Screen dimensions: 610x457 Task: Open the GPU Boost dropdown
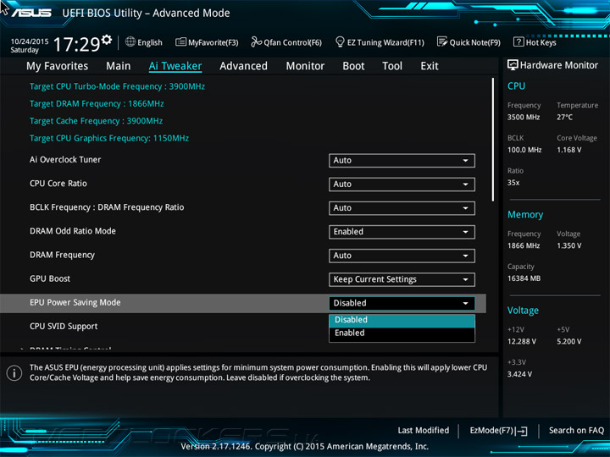[402, 279]
